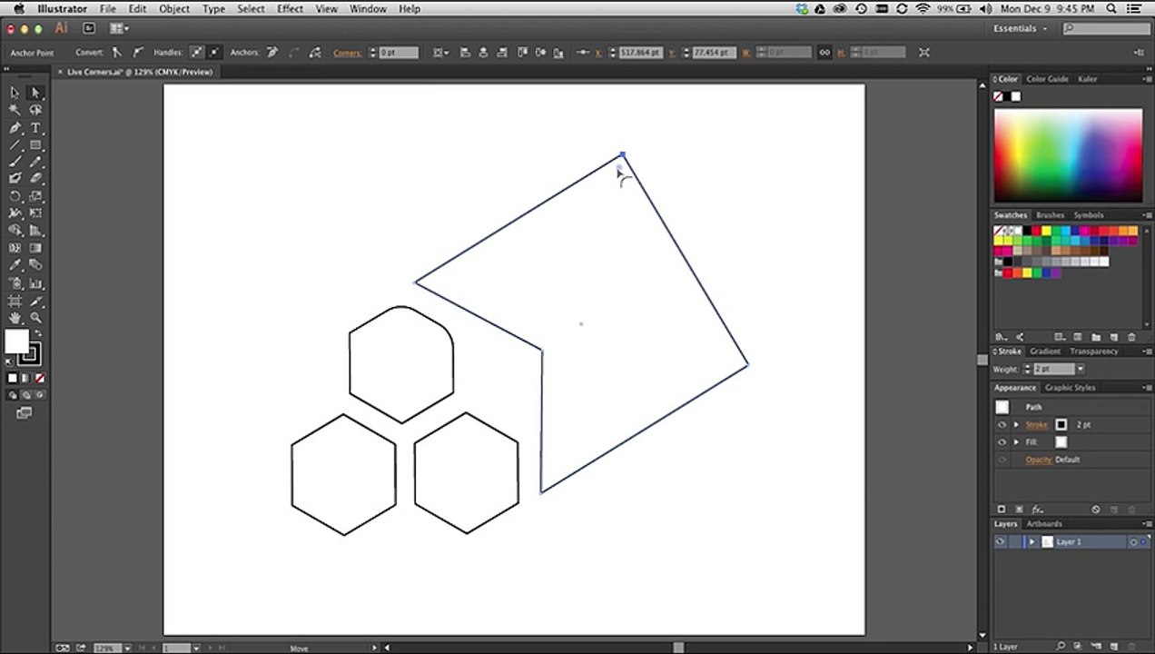This screenshot has width=1155, height=654.
Task: Select the Selection tool (black arrow)
Action: pos(15,93)
